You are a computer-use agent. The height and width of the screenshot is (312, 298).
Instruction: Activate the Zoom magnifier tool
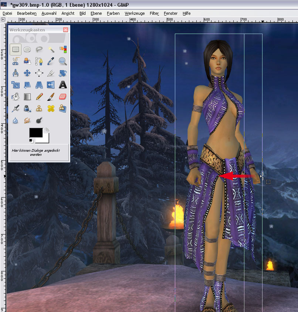click(x=63, y=61)
